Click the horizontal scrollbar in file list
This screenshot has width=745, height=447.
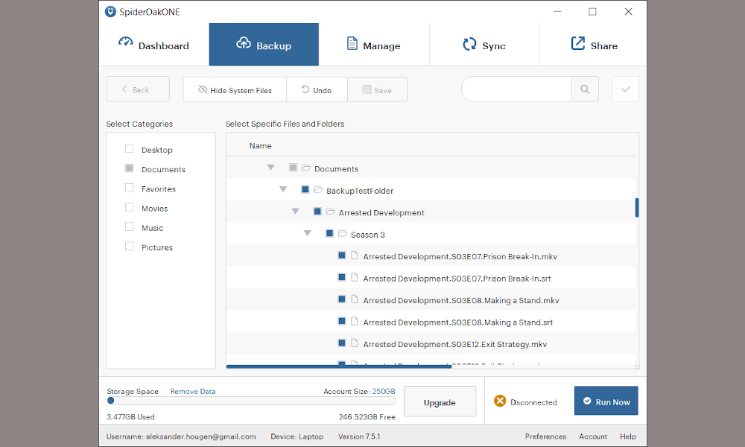[x=339, y=367]
